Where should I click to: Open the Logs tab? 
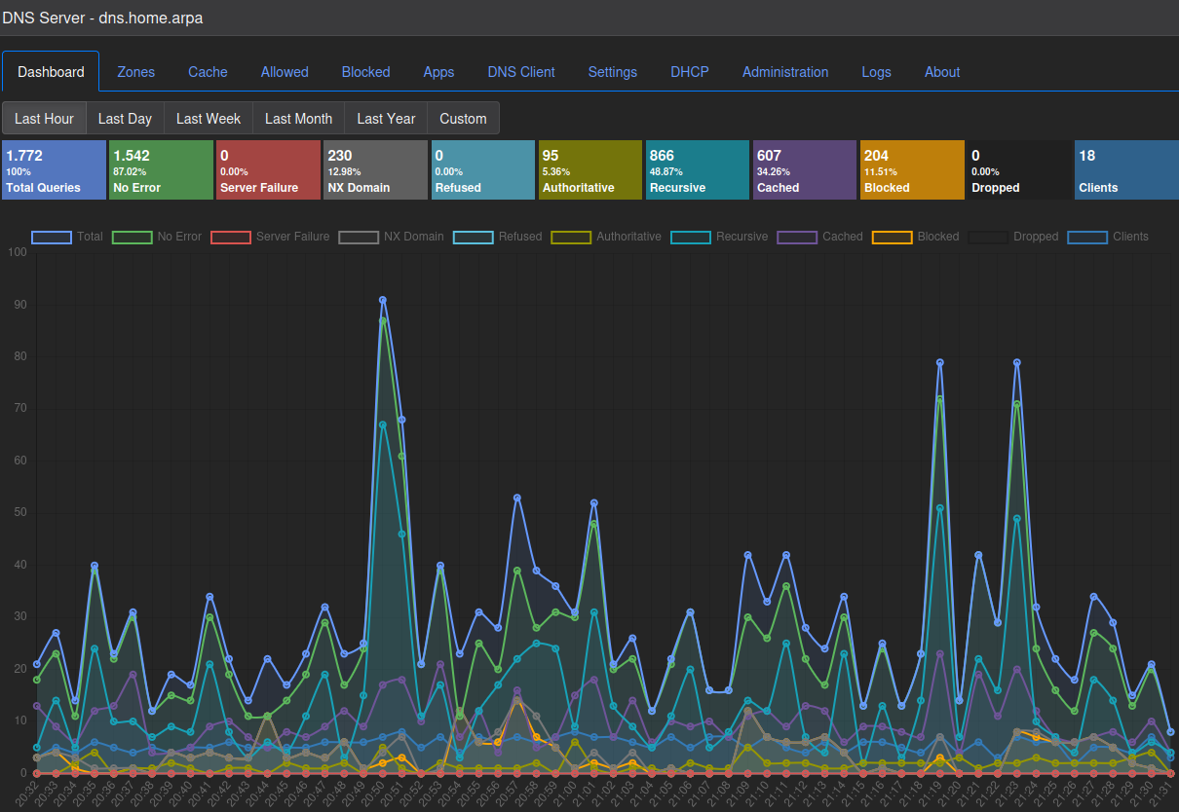(x=876, y=72)
